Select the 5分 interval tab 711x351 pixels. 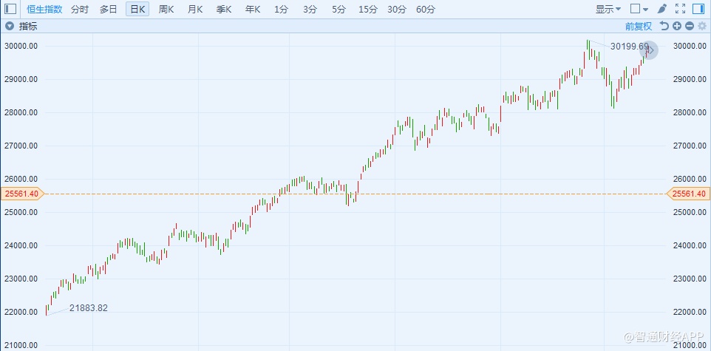(339, 10)
